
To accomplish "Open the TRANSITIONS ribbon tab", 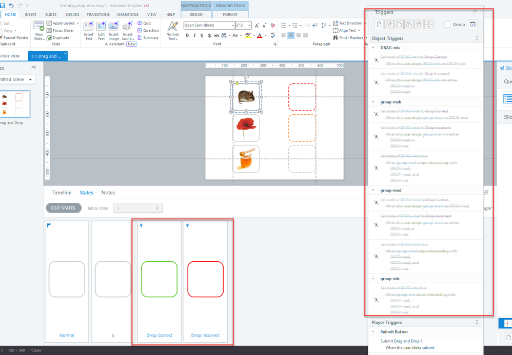I will 97,15.
